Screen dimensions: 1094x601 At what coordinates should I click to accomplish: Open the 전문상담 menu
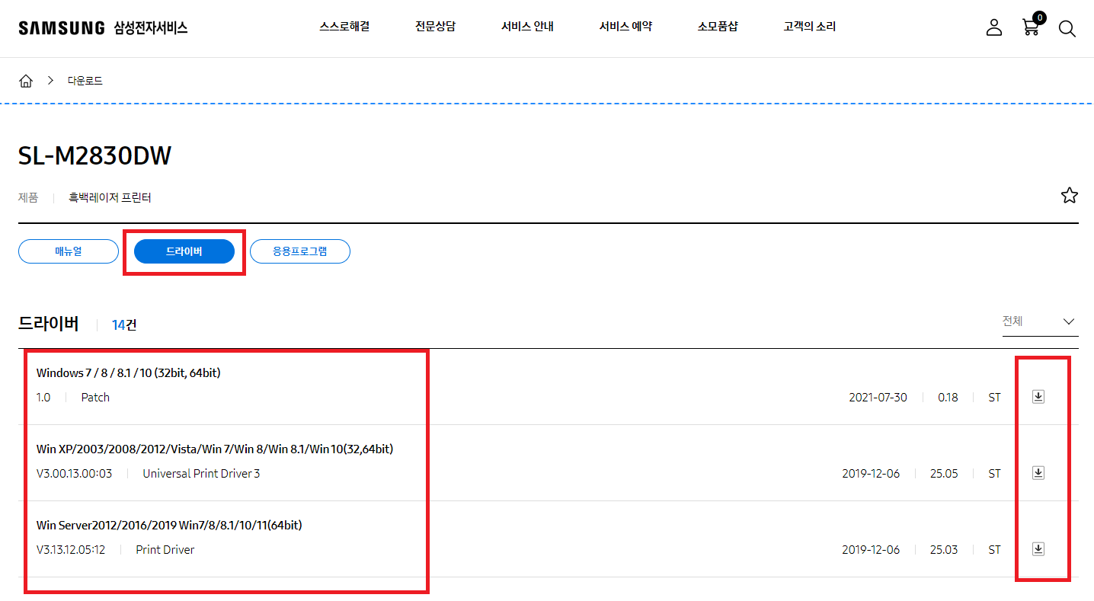[435, 27]
